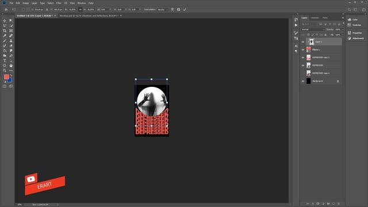
Task: Commit the transform with the checkmark
Action: coord(185,10)
